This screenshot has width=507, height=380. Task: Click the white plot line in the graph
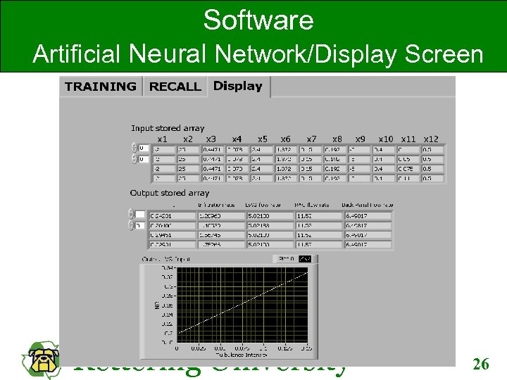tap(243, 303)
